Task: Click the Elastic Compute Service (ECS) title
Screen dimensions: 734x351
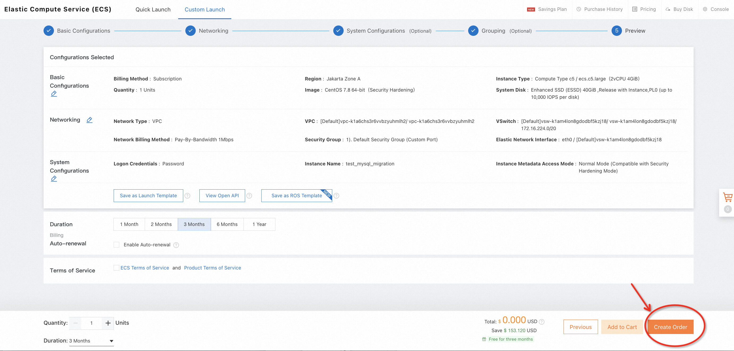Action: (58, 9)
